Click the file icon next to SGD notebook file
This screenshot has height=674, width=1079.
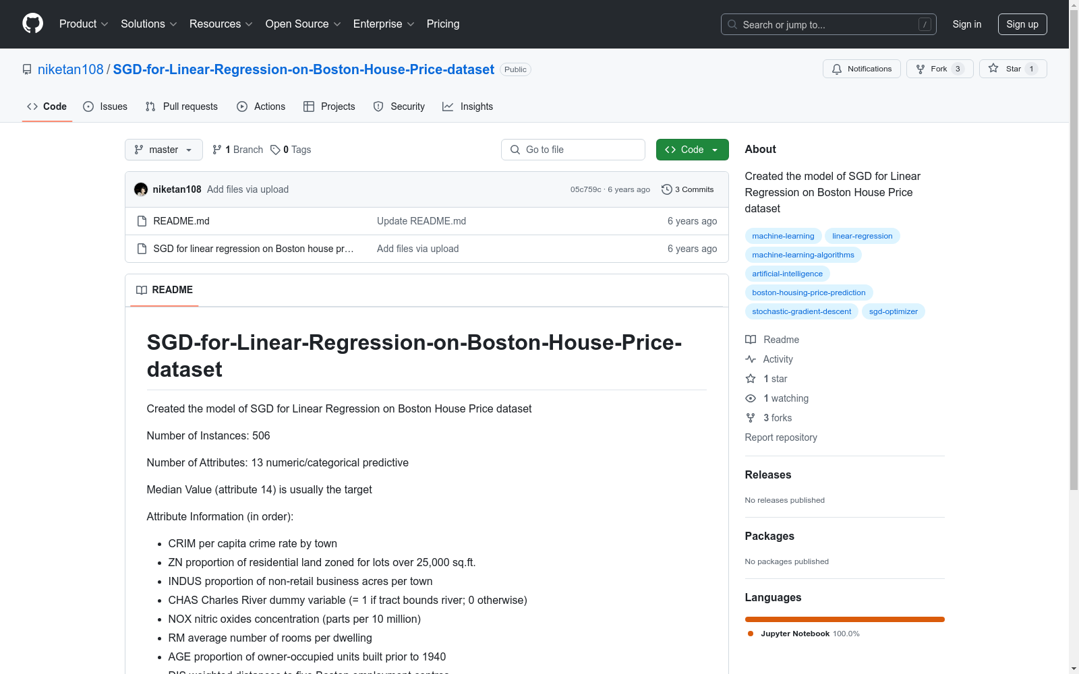[x=142, y=249]
